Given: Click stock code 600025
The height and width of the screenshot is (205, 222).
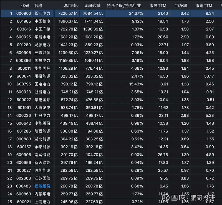Looking at the screenshot, I should pos(24,37).
